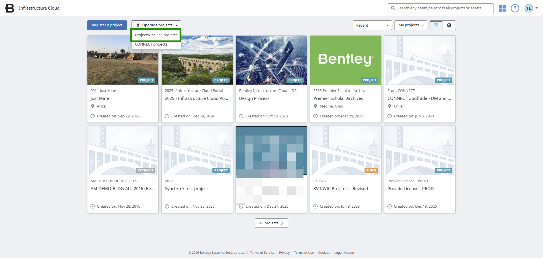
Task: Click the clock icon by Jun 5, 2020
Action: (389, 116)
